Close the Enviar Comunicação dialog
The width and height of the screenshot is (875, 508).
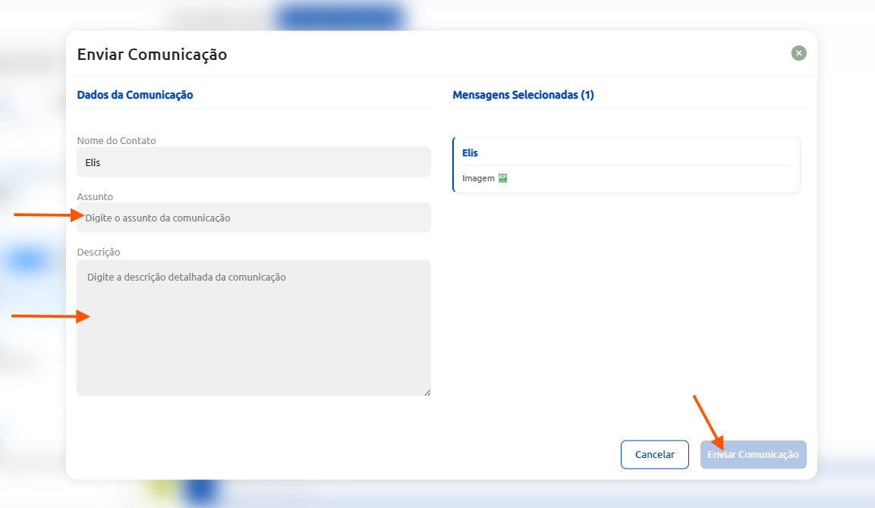798,53
